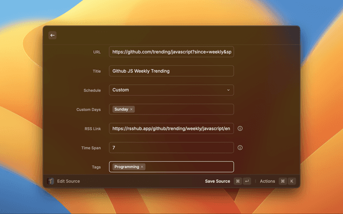343x214 pixels.
Task: Show info for the RSS Link field
Action: (240, 128)
